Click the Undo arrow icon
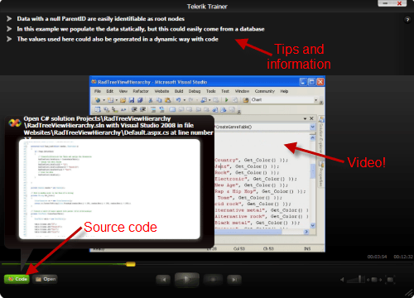Screen dimensions: 414x298 tap(179, 100)
